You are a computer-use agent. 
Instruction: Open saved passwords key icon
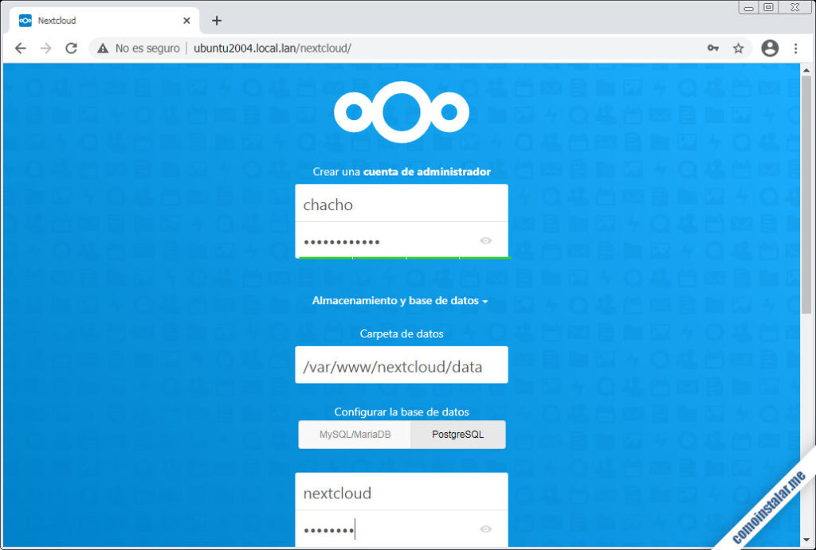coord(712,49)
